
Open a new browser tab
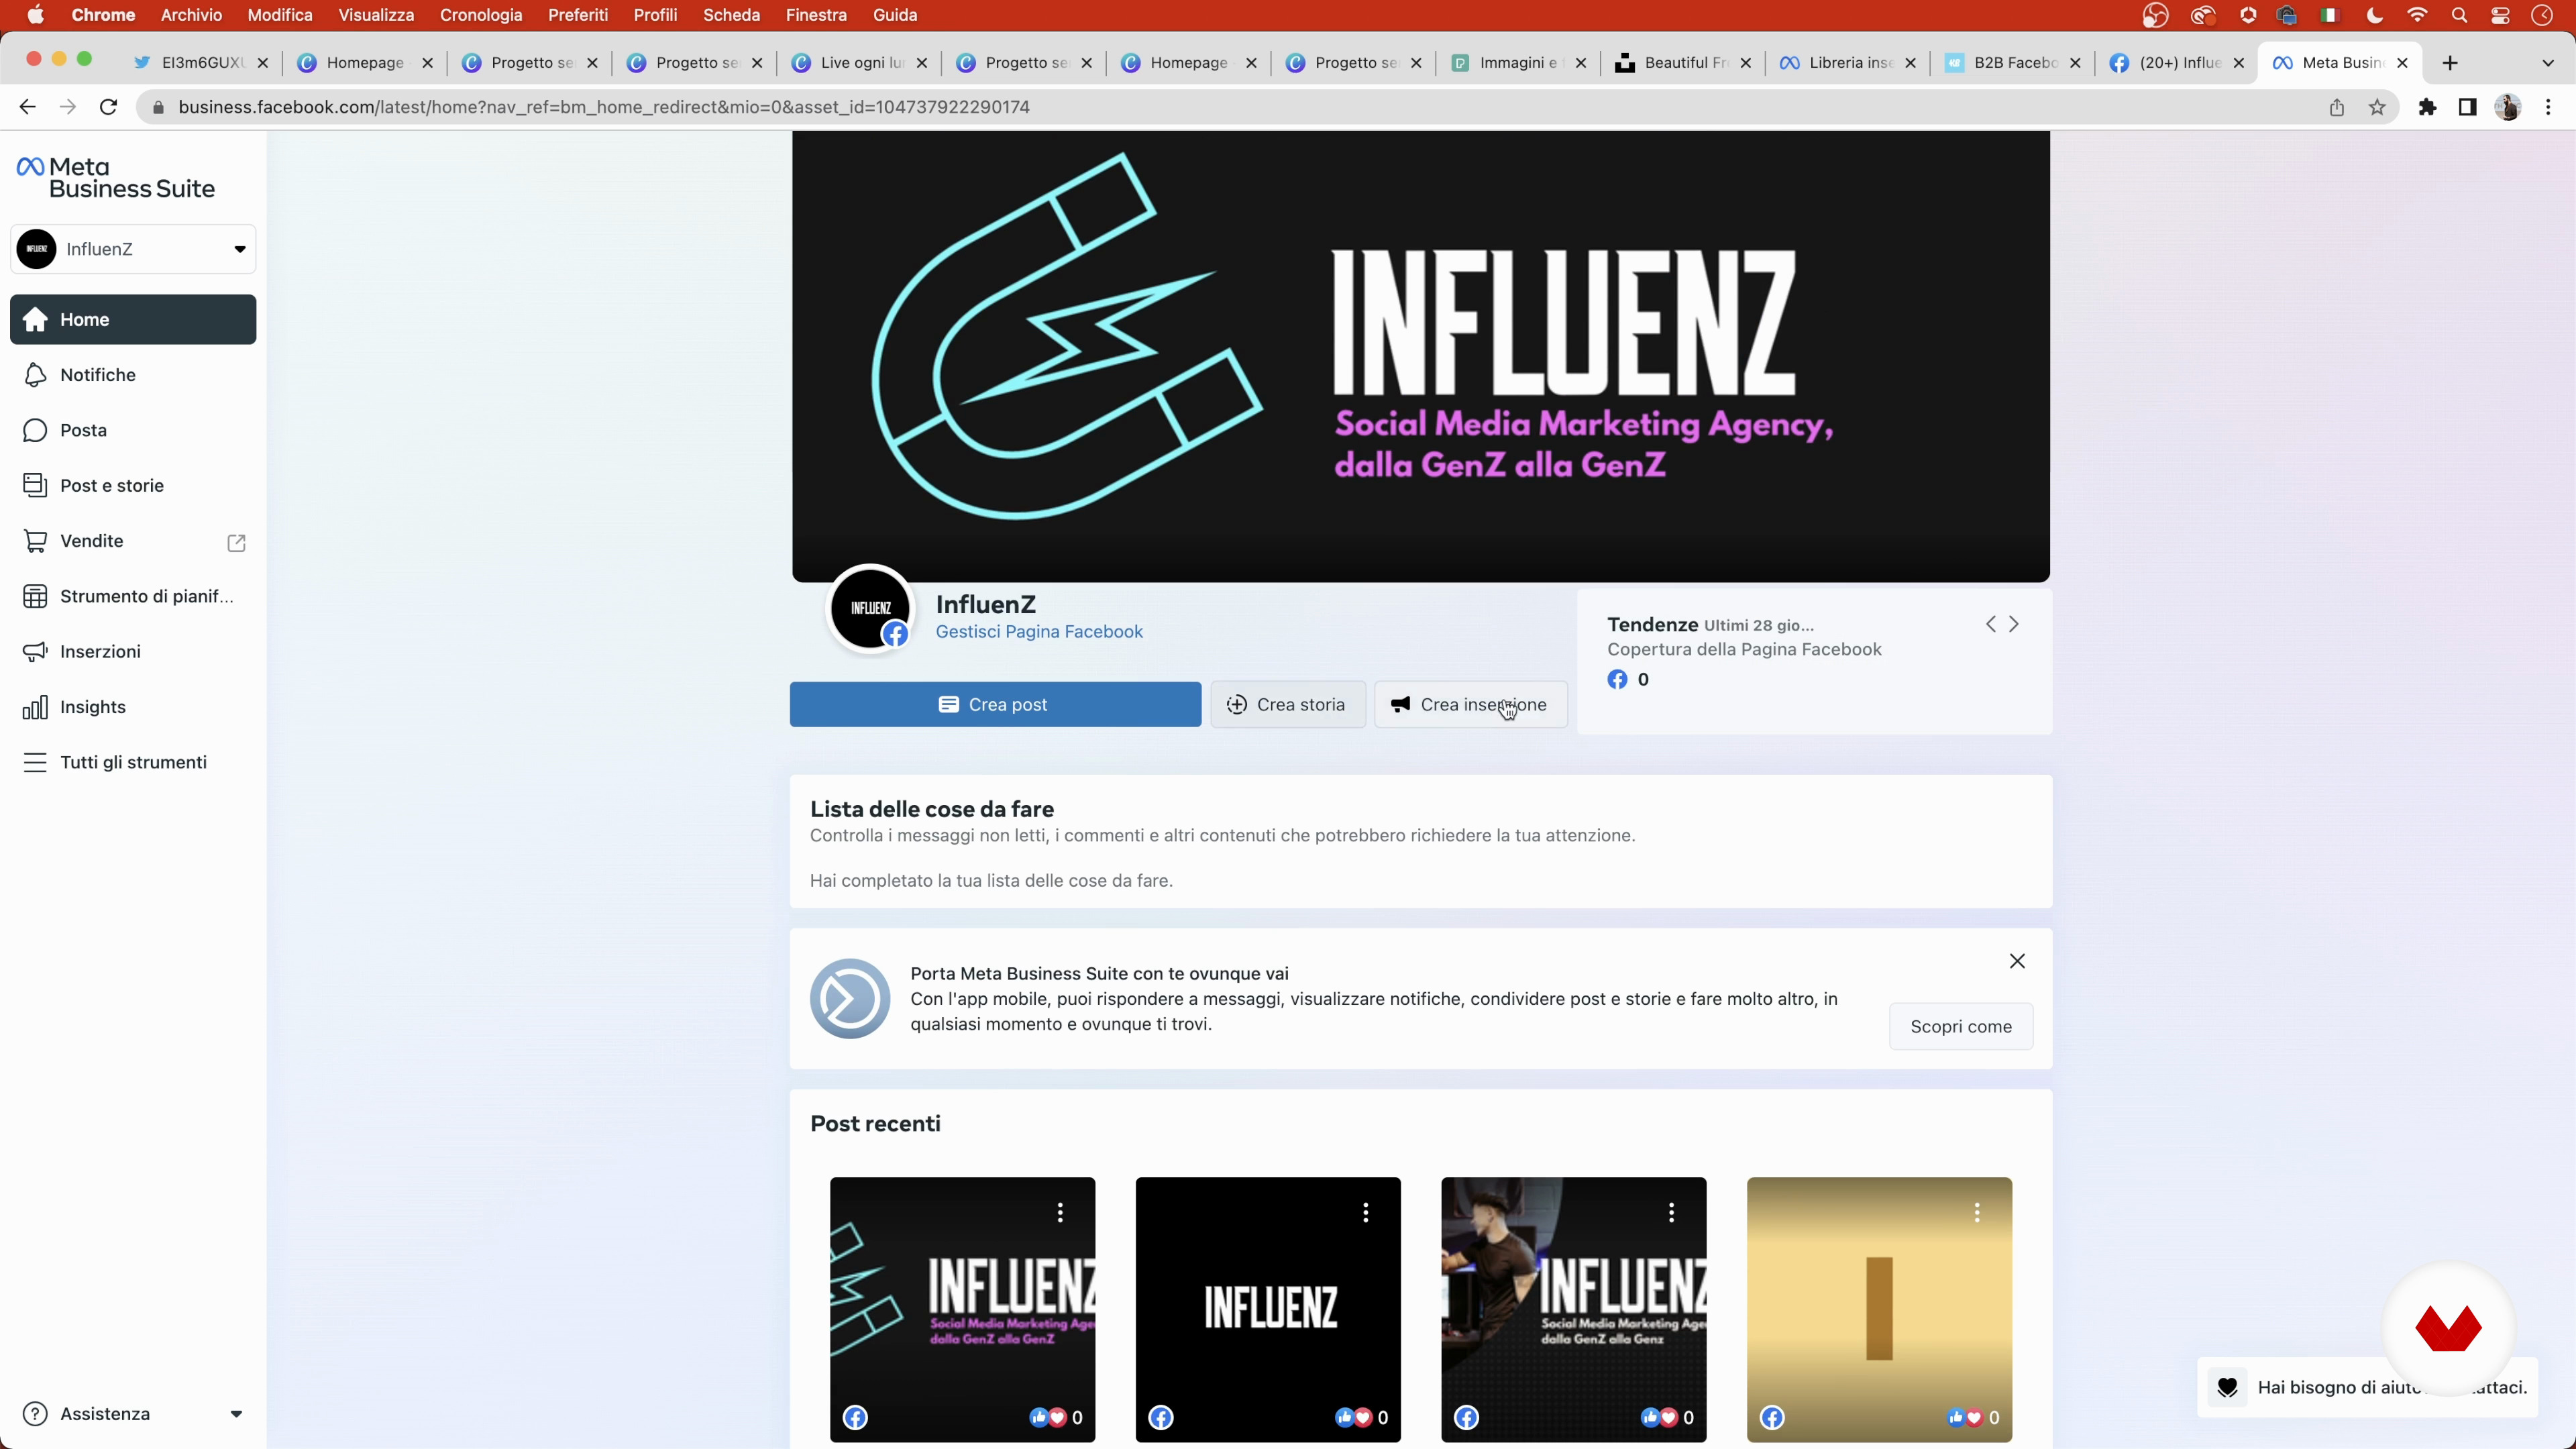click(2449, 63)
